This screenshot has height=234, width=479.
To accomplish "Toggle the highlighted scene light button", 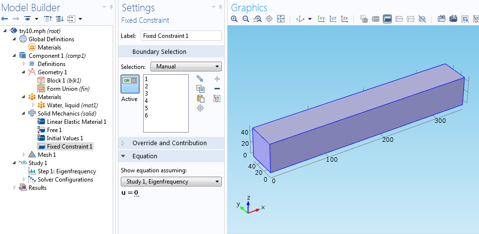I will (x=387, y=19).
